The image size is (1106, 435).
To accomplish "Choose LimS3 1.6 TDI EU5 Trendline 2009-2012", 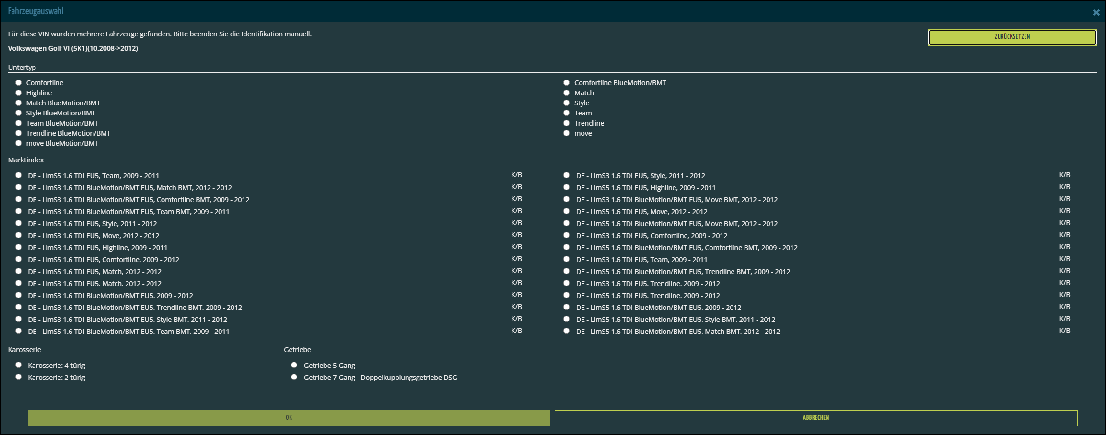I will tap(567, 283).
